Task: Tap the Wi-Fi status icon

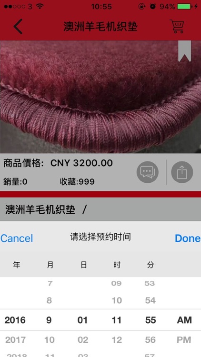Action: (40, 6)
